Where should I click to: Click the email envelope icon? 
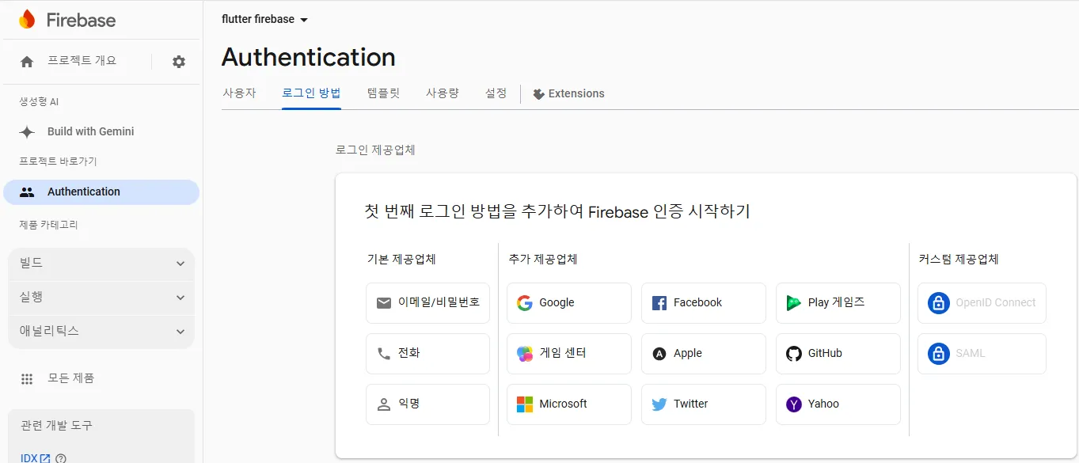[384, 303]
